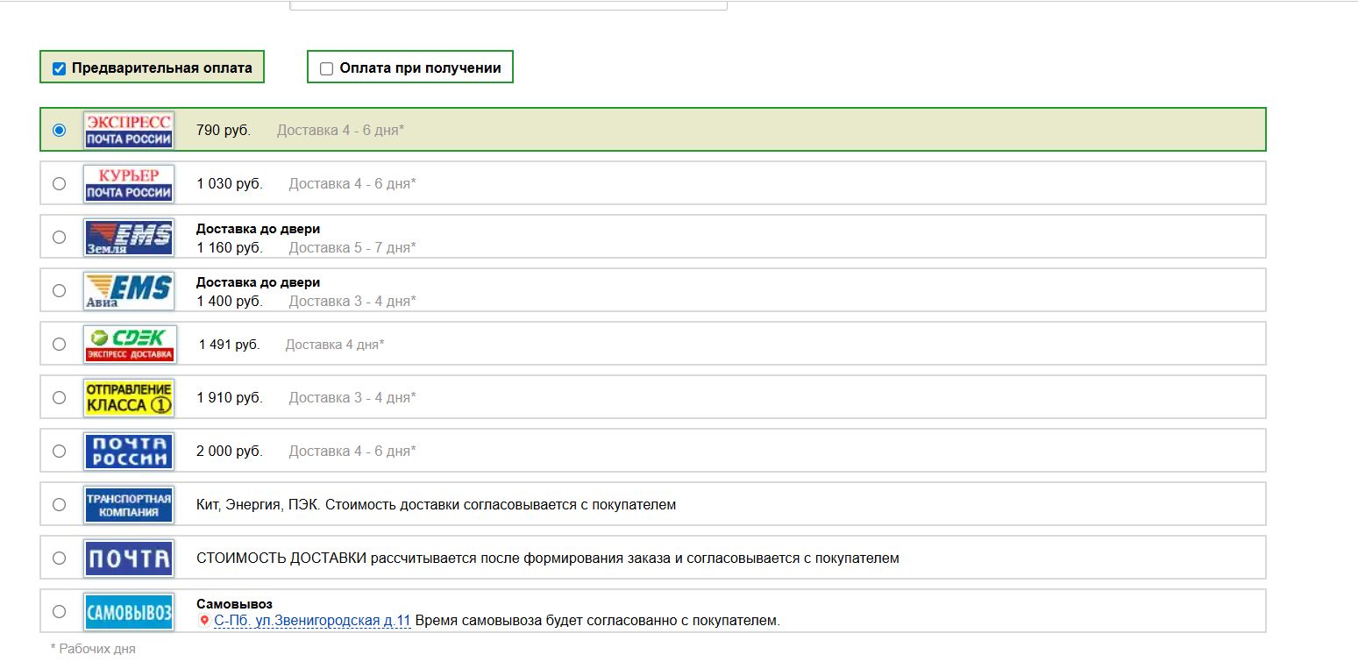The image size is (1358, 669).
Task: Click the EMS Авиа logo
Action: [127, 289]
